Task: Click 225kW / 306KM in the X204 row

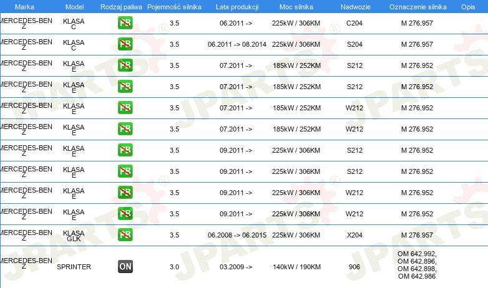Action: 296,235
